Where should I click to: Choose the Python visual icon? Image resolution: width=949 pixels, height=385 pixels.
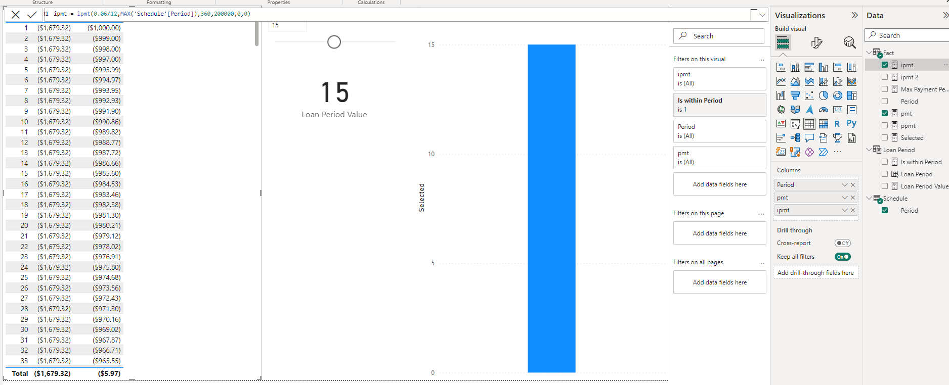click(852, 124)
